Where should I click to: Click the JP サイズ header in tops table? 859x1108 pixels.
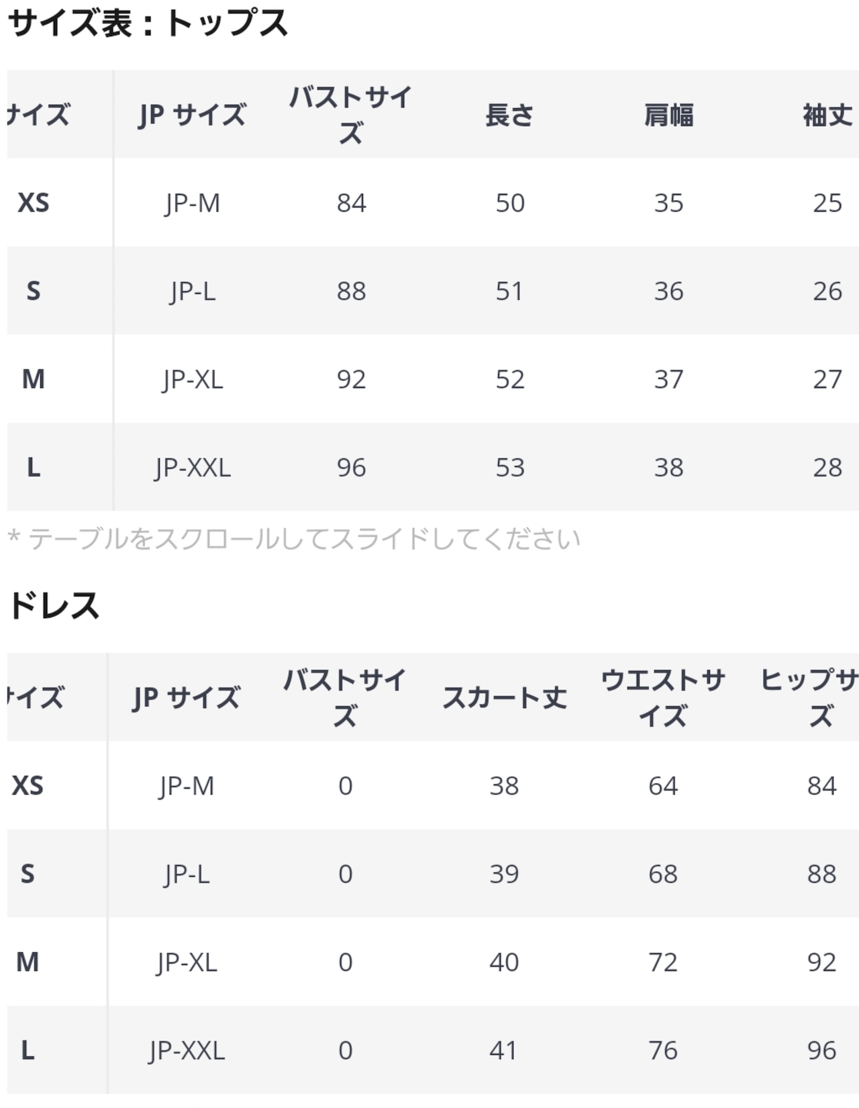point(192,115)
